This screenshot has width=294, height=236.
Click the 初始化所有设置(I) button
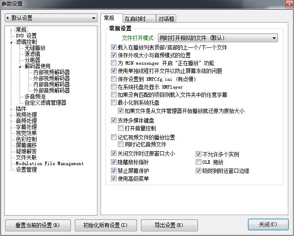[x=106, y=225]
